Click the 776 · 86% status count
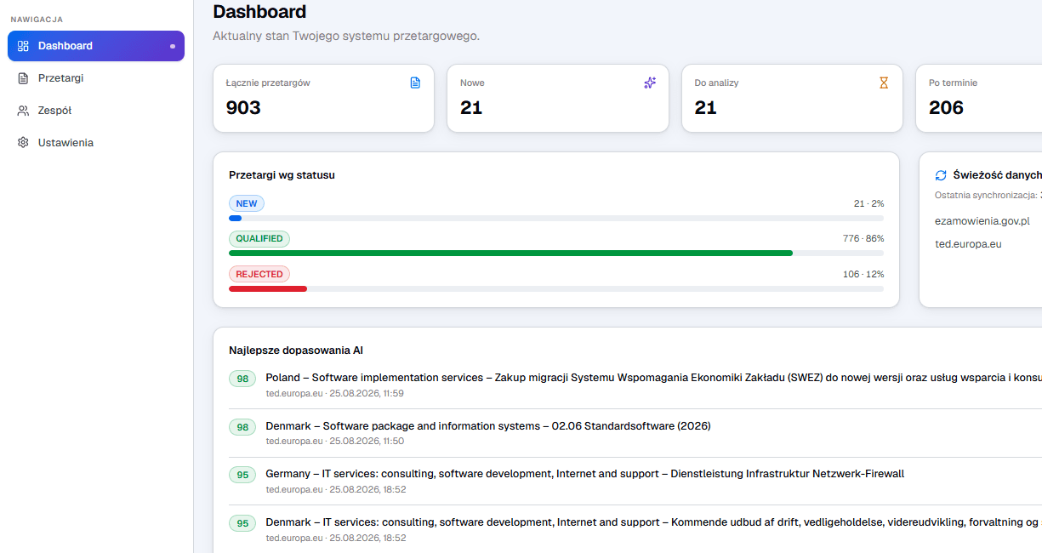The height and width of the screenshot is (553, 1042). pyautogui.click(x=863, y=239)
